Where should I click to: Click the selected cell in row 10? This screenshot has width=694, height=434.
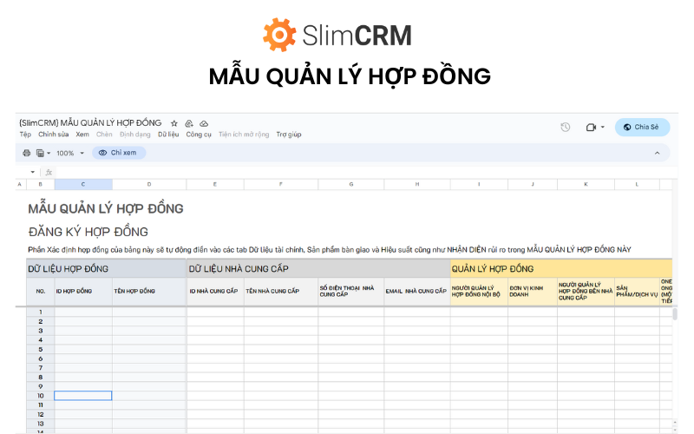click(x=83, y=396)
